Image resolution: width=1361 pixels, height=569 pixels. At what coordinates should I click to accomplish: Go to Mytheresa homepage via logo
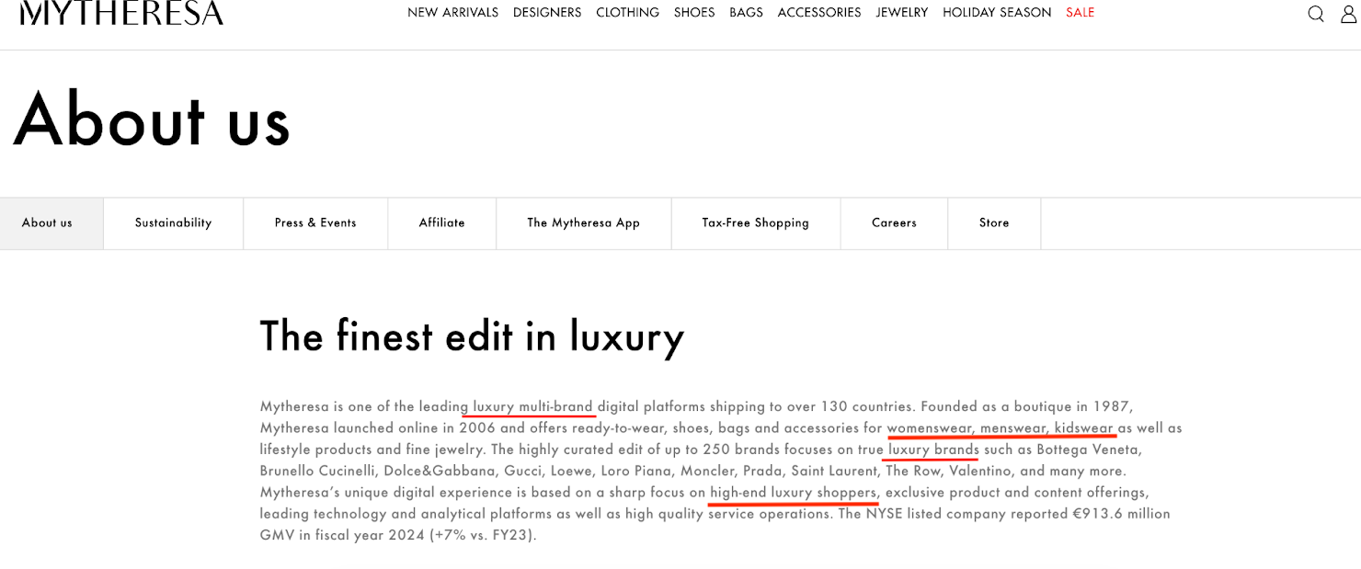pyautogui.click(x=121, y=12)
